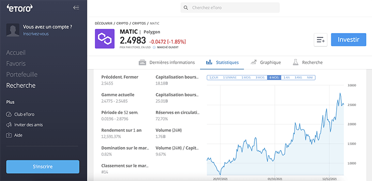The width and height of the screenshot is (372, 181).
Task: Select the MAX chart range
Action: click(310, 78)
